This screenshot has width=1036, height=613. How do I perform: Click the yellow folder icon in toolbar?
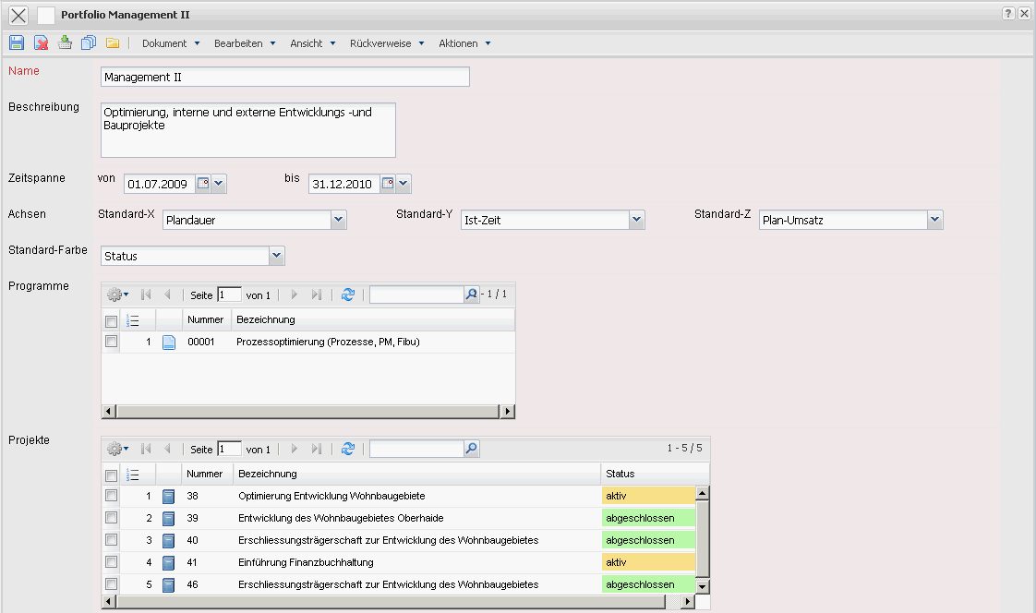click(x=113, y=42)
